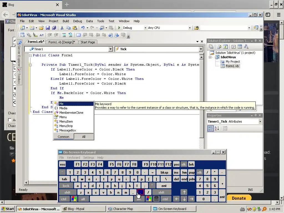Click the Paste clipboard icon
The height and width of the screenshot is (213, 284).
pyautogui.click(x=75, y=28)
